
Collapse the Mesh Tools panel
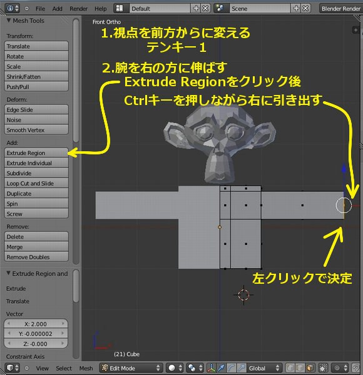pyautogui.click(x=9, y=21)
